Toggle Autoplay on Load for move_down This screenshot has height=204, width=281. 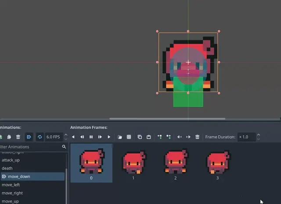tap(29, 137)
